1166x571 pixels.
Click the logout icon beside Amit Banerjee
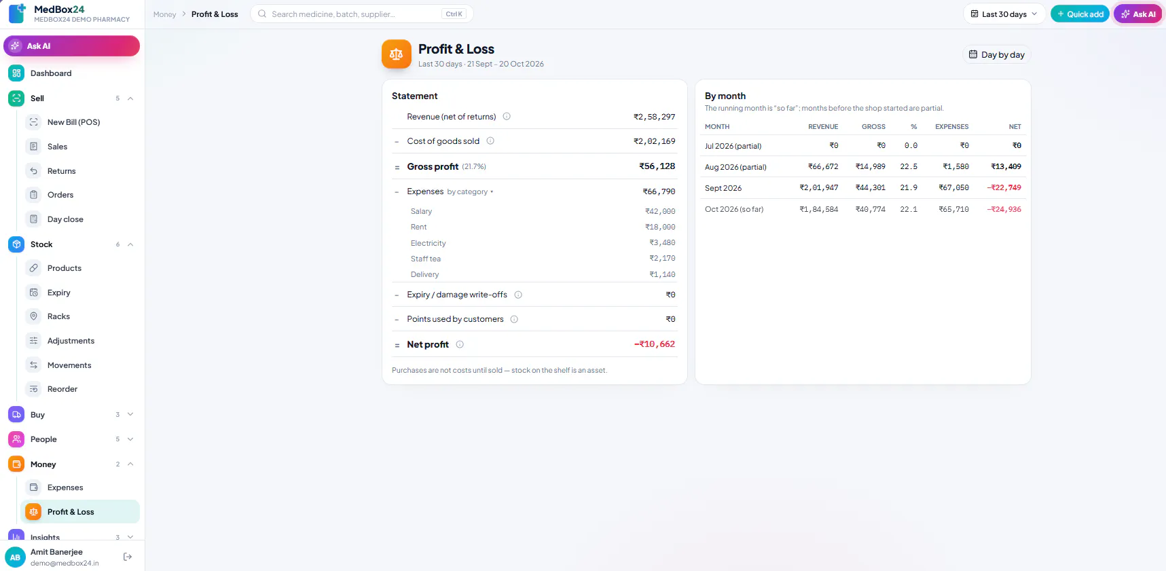128,557
